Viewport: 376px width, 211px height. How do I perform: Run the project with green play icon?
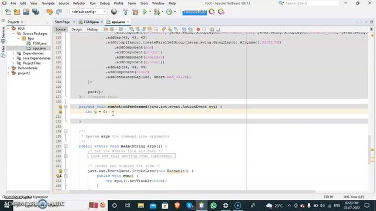[x=145, y=12]
